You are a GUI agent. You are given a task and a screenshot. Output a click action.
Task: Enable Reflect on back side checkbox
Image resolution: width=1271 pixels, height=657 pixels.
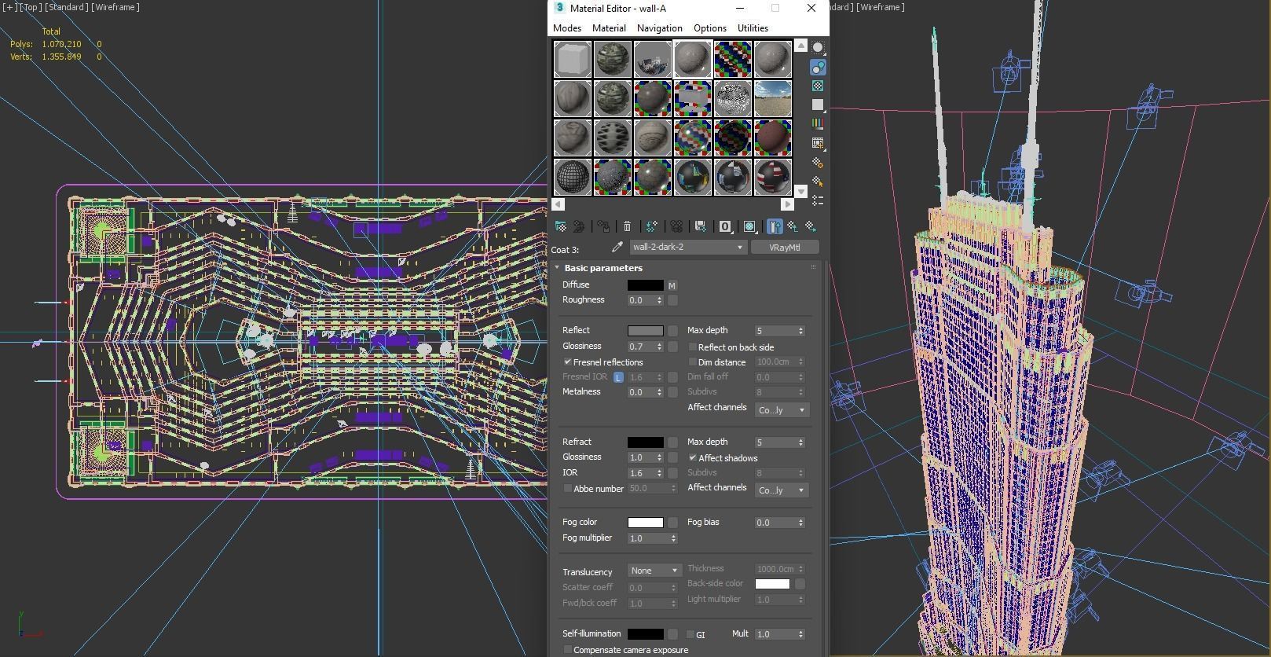click(x=692, y=347)
